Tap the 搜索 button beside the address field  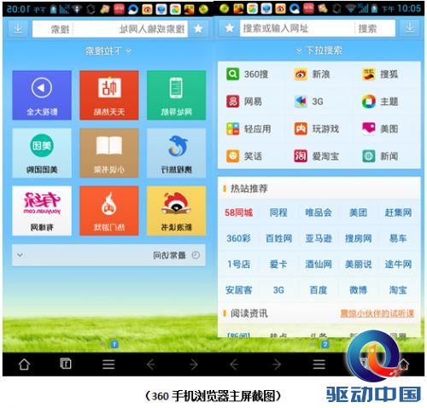(367, 28)
